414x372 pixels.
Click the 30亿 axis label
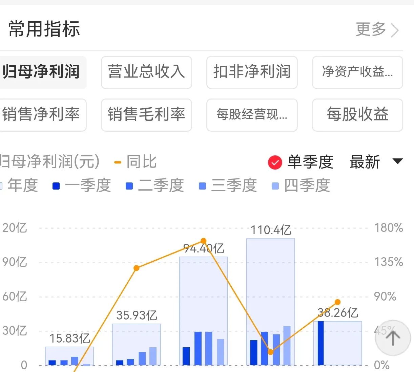click(x=15, y=331)
